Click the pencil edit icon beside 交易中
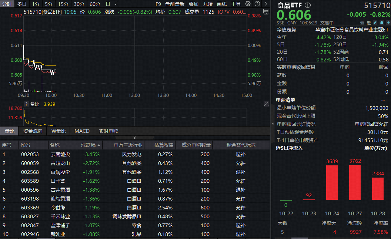This screenshot has width=391, height=239. [375, 22]
